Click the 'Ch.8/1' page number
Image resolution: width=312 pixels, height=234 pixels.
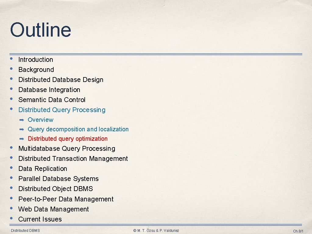point(298,231)
